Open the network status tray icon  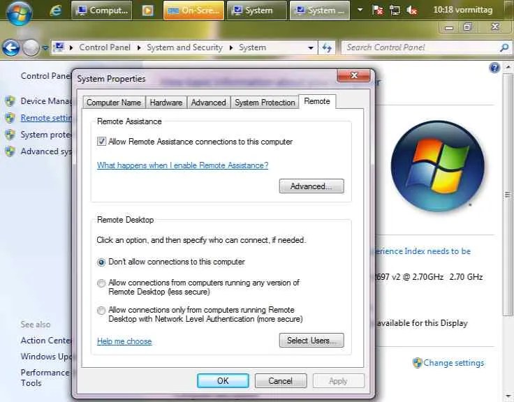coord(395,10)
